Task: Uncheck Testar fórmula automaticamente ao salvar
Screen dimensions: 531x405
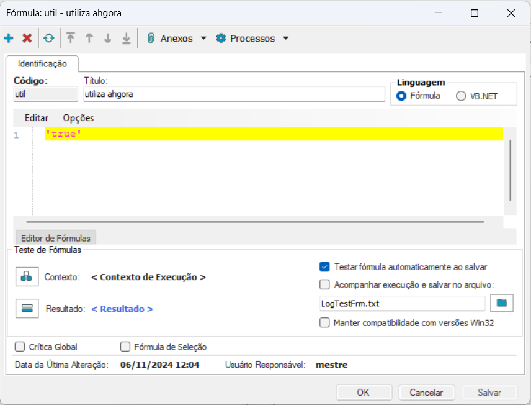Action: coord(324,267)
